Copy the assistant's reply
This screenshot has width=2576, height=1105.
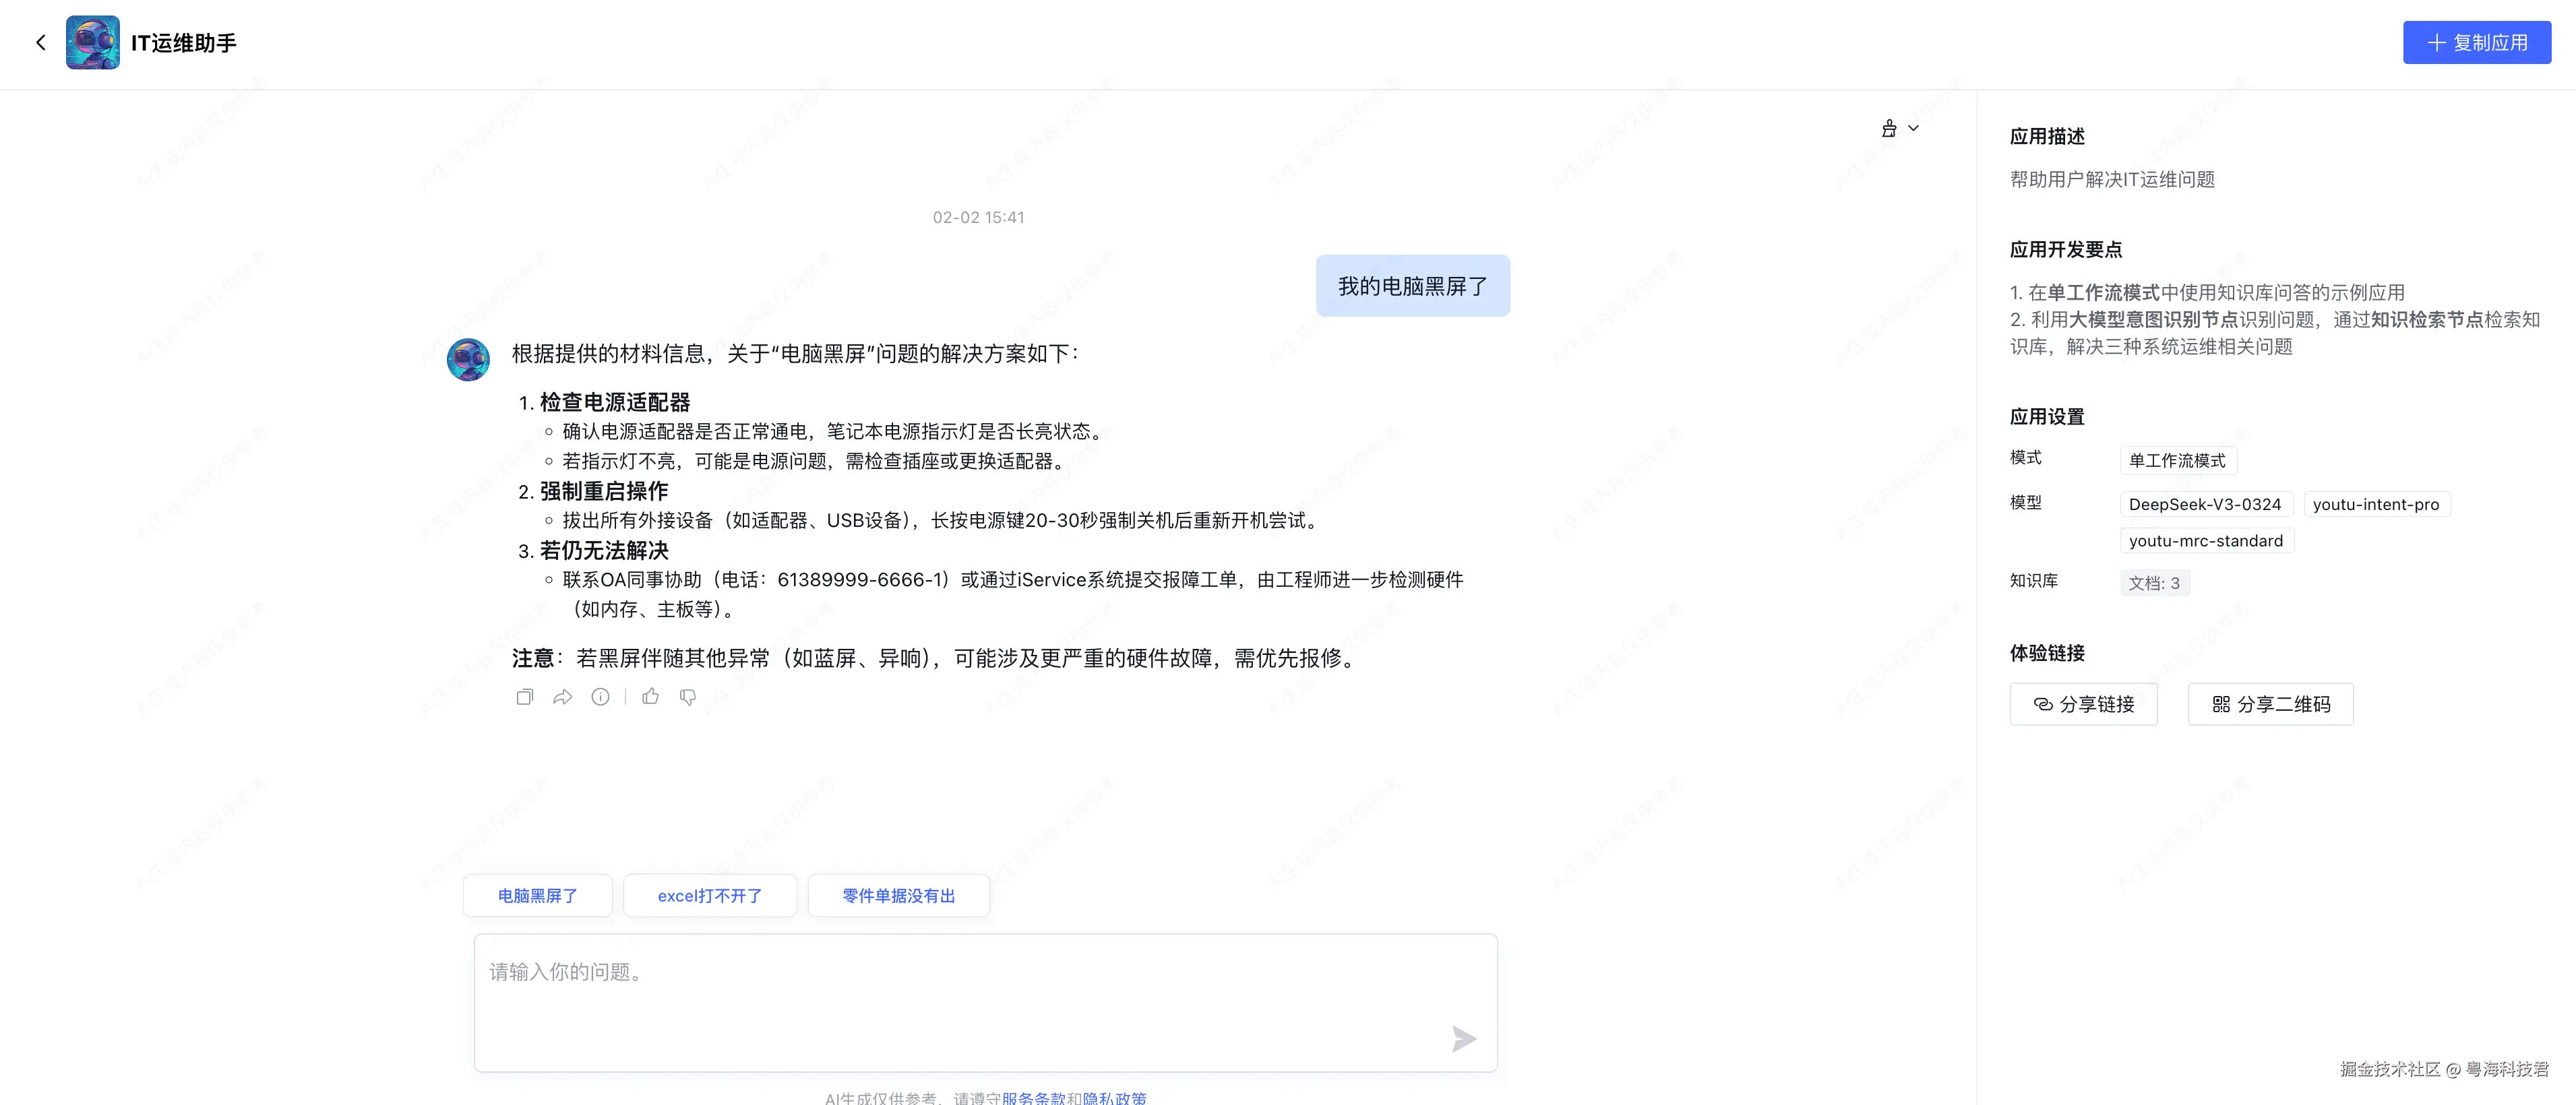click(524, 697)
